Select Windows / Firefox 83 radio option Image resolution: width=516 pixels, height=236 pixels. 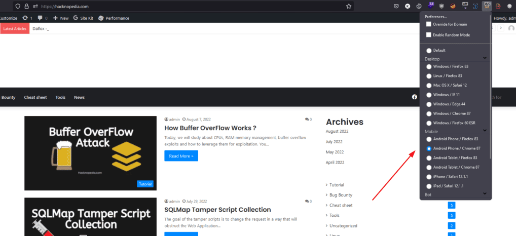(429, 66)
